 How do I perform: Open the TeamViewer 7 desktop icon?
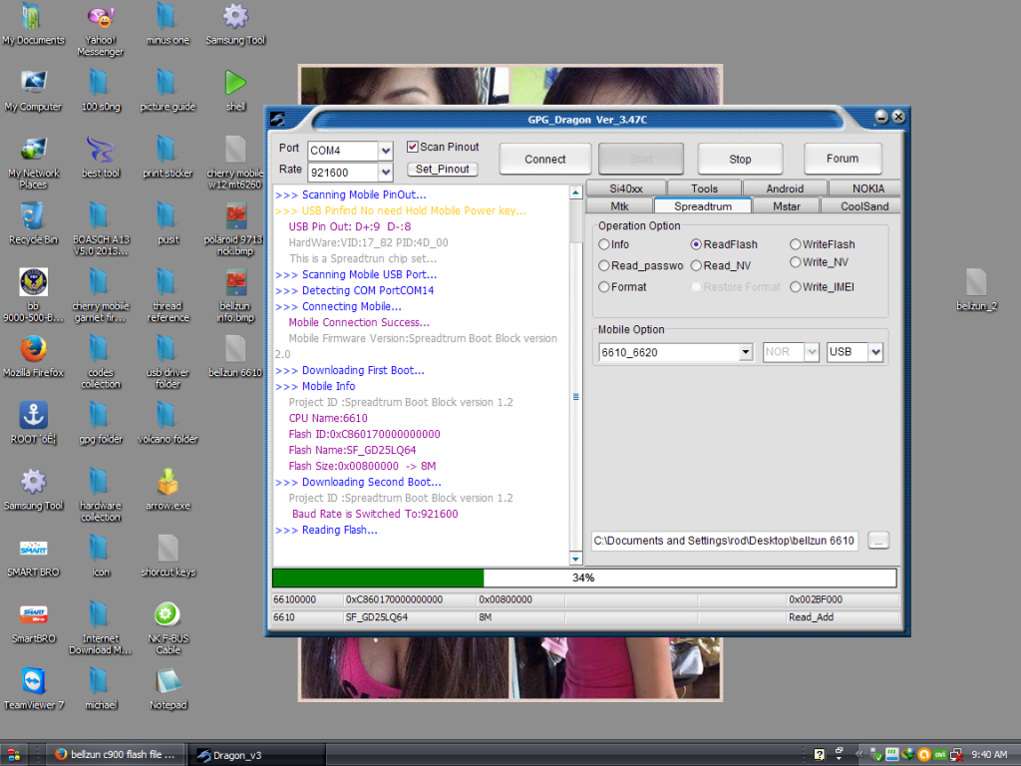click(x=33, y=681)
